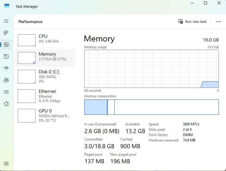Click the Run new task button
Image resolution: width=226 pixels, height=171 pixels.
coord(192,22)
